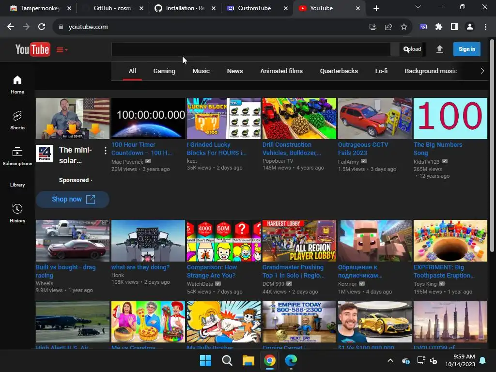Open the MrBeast gold car thumbnail

tap(375, 322)
